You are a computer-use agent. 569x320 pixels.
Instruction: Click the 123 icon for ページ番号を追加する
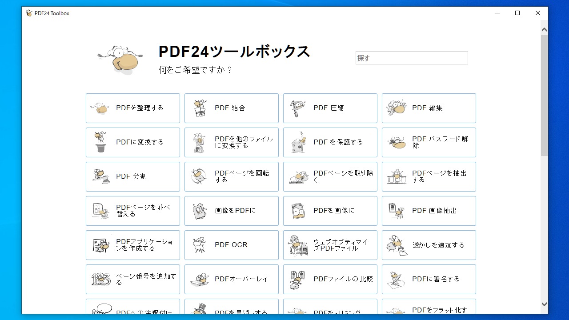tap(101, 279)
